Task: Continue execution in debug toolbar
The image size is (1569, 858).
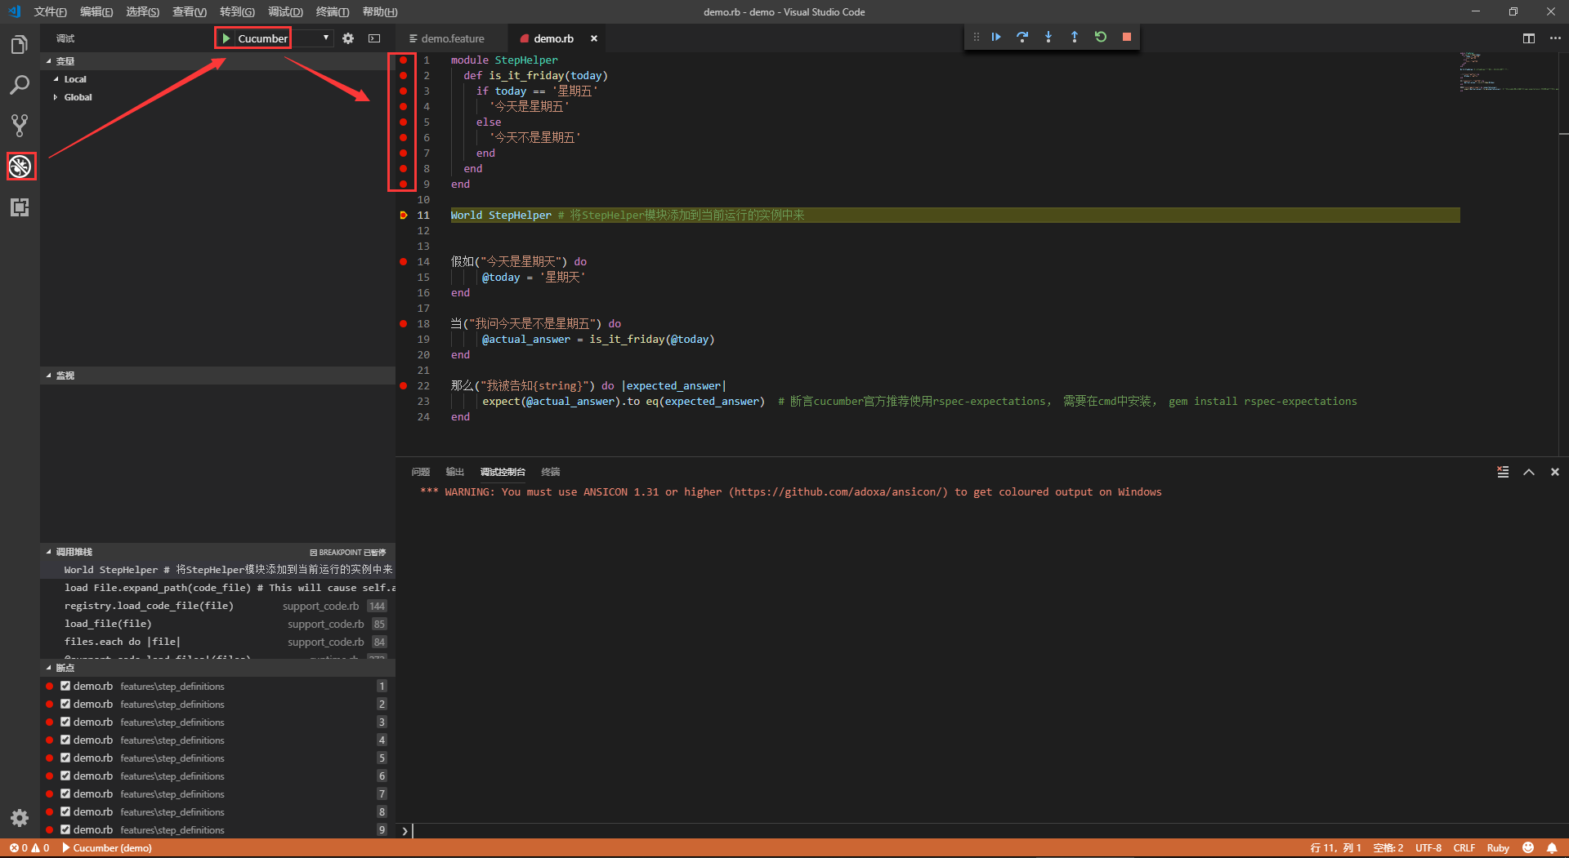Action: coord(996,37)
